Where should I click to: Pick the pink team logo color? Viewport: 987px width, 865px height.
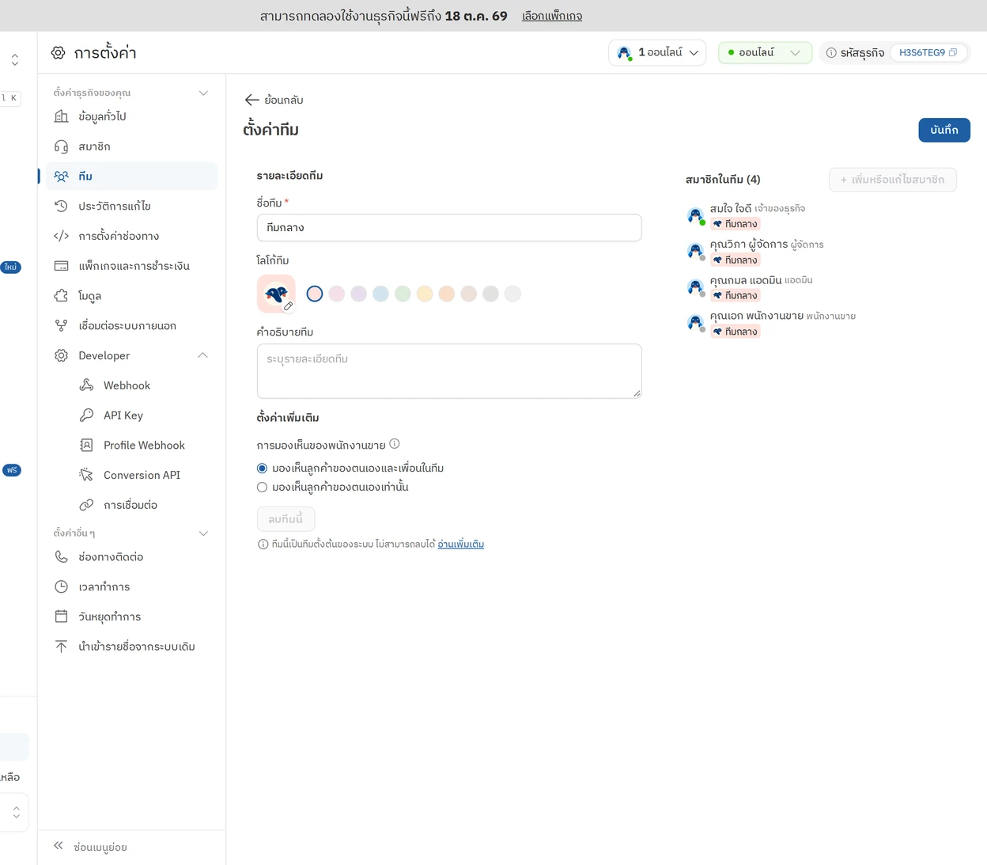pos(337,294)
